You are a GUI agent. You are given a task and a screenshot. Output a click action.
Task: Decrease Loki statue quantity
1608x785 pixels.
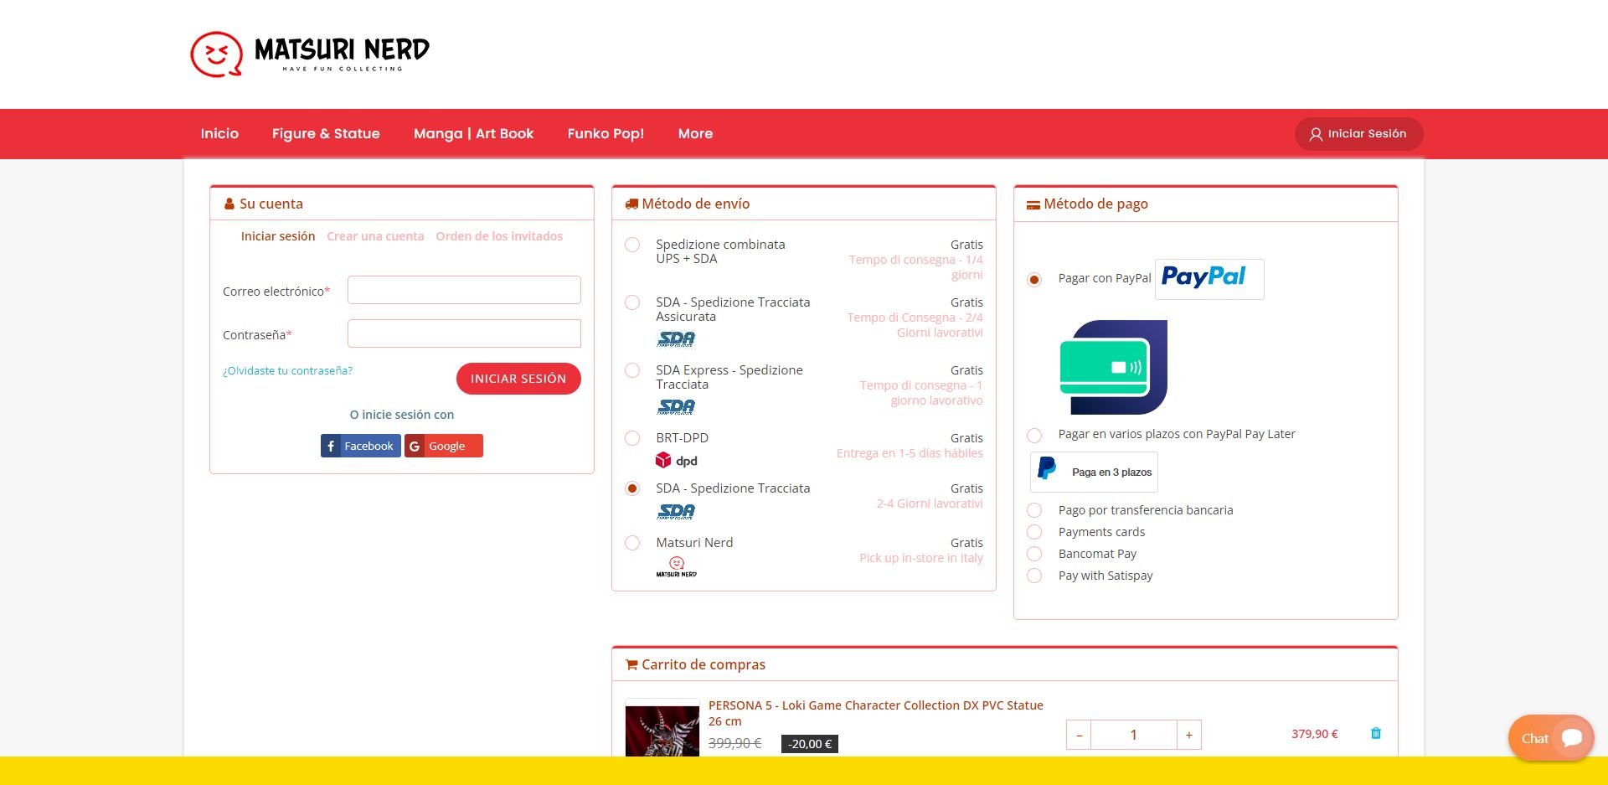tap(1079, 735)
